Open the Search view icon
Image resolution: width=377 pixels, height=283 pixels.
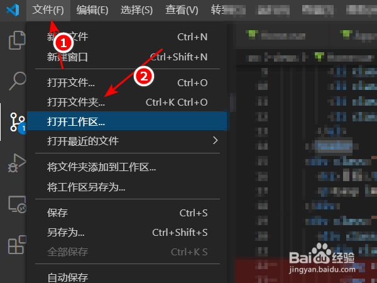click(18, 81)
